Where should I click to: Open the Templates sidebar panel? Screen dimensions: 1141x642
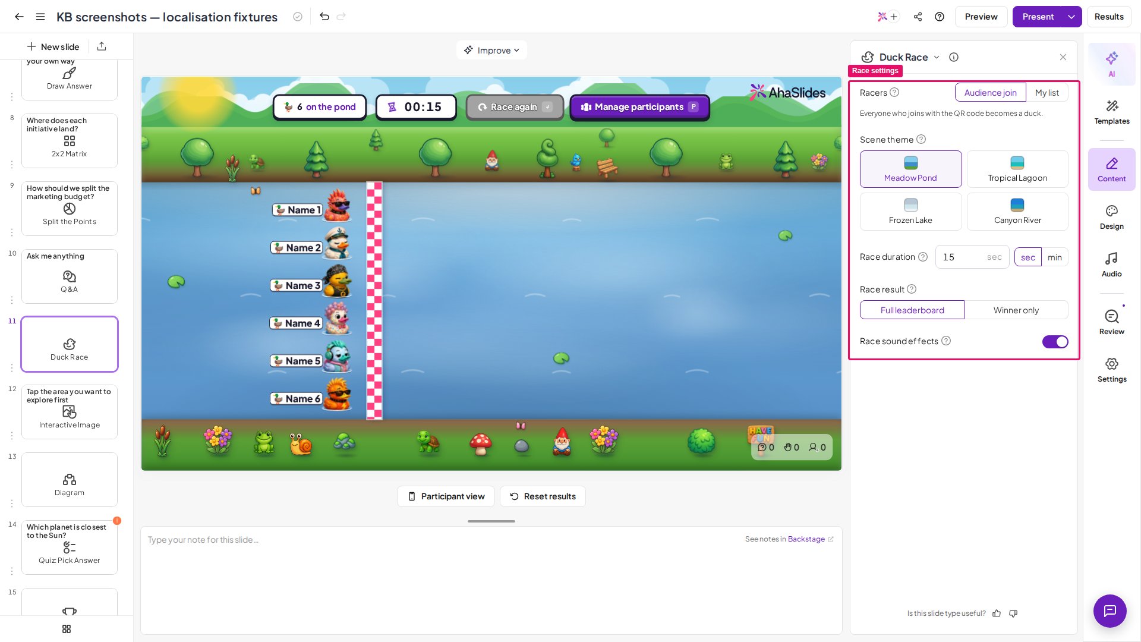[1111, 112]
